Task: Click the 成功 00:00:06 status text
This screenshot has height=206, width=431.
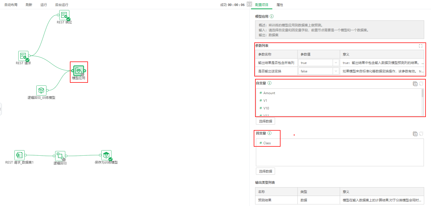Action: click(x=232, y=5)
